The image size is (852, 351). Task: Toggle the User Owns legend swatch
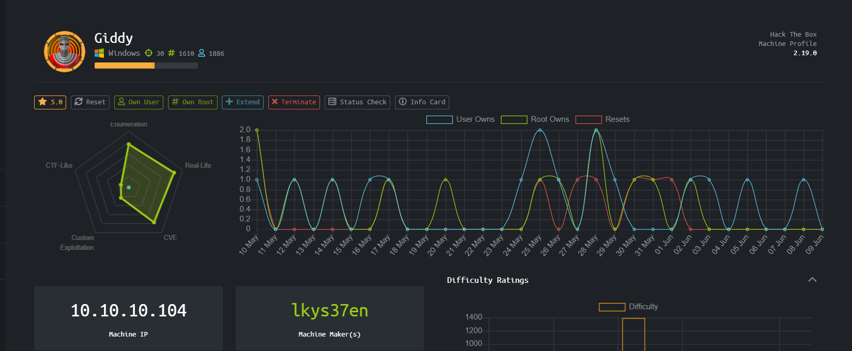[x=439, y=120]
